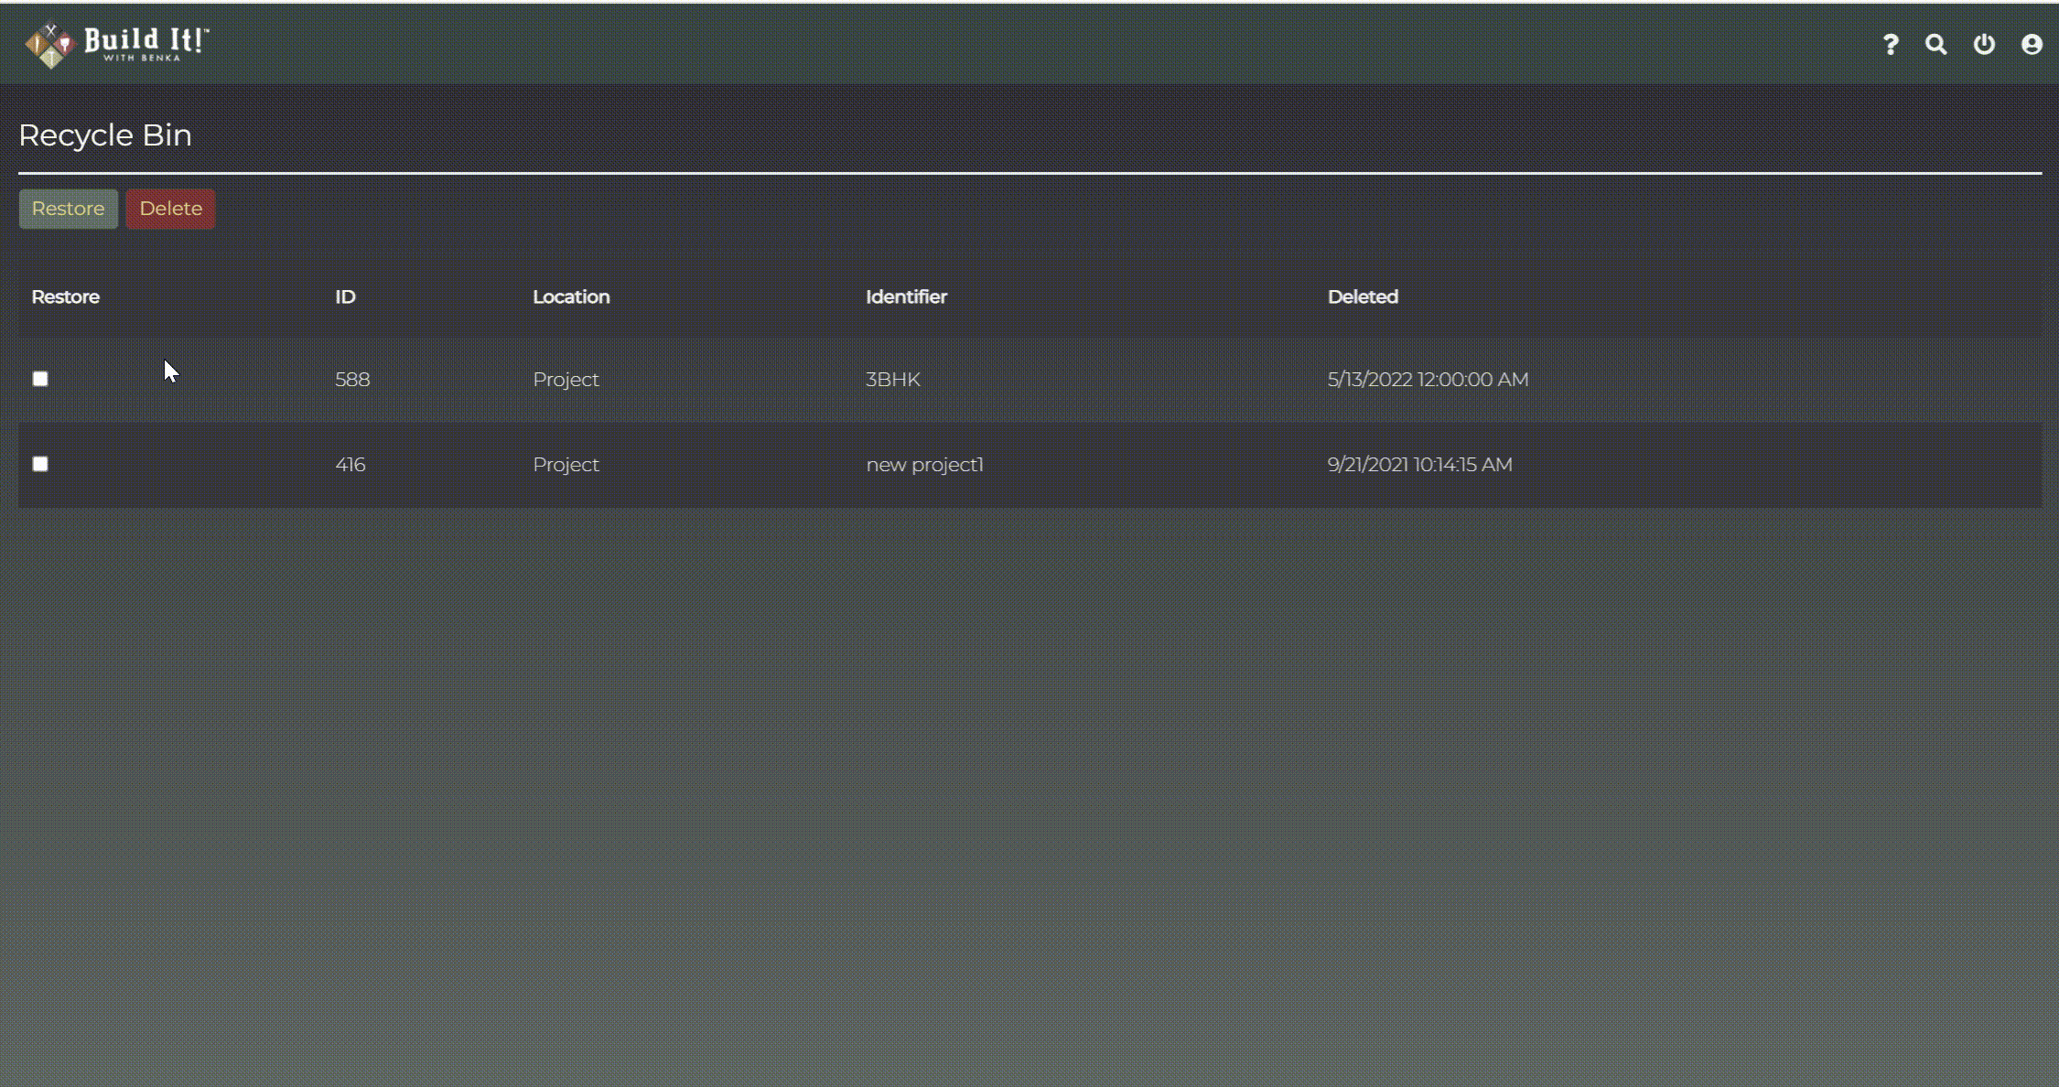Open the user account icon
Image resolution: width=2059 pixels, height=1087 pixels.
(x=2032, y=43)
